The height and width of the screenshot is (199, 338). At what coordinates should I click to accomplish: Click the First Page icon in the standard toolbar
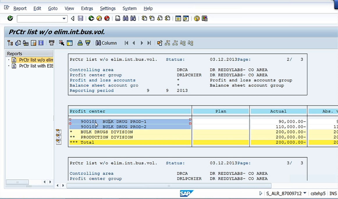[144, 19]
